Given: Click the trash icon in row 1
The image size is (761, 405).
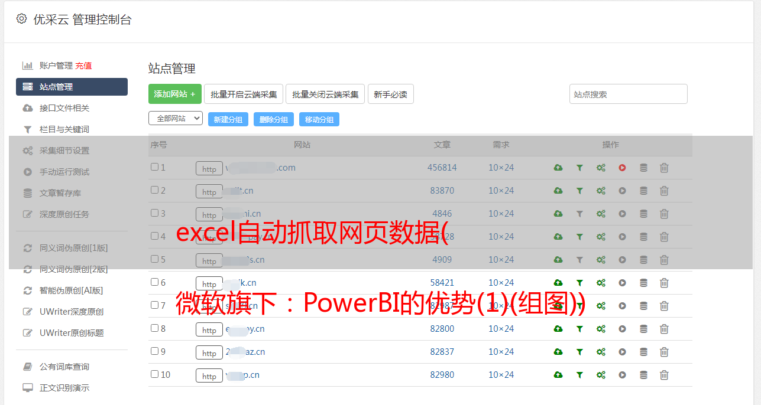Looking at the screenshot, I should [664, 168].
